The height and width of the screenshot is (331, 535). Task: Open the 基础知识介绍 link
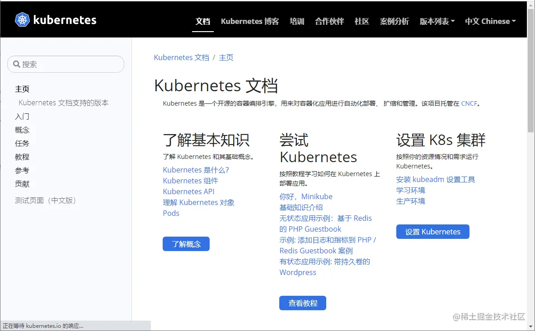click(x=301, y=207)
